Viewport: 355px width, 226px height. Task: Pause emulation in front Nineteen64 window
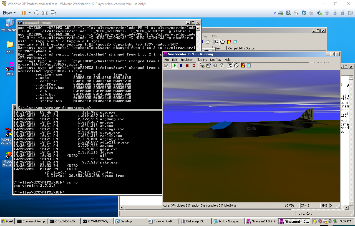[181, 66]
